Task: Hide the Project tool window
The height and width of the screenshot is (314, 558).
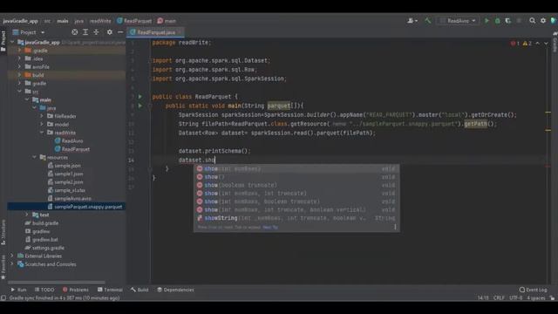Action: (120, 32)
